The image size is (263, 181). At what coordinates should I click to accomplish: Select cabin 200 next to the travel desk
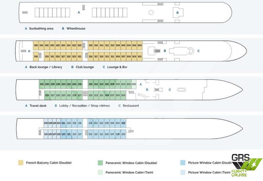point(134,84)
